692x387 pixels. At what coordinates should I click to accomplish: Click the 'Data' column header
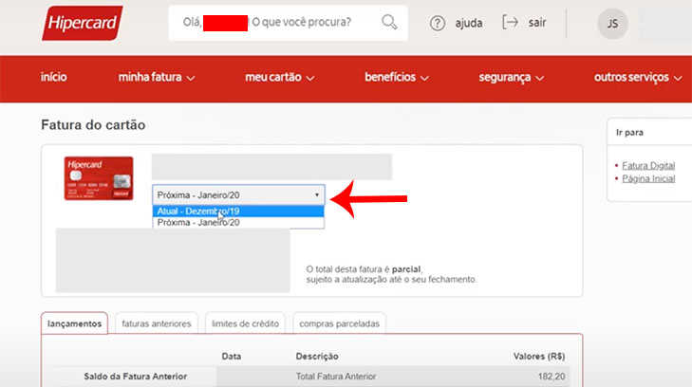coord(232,356)
